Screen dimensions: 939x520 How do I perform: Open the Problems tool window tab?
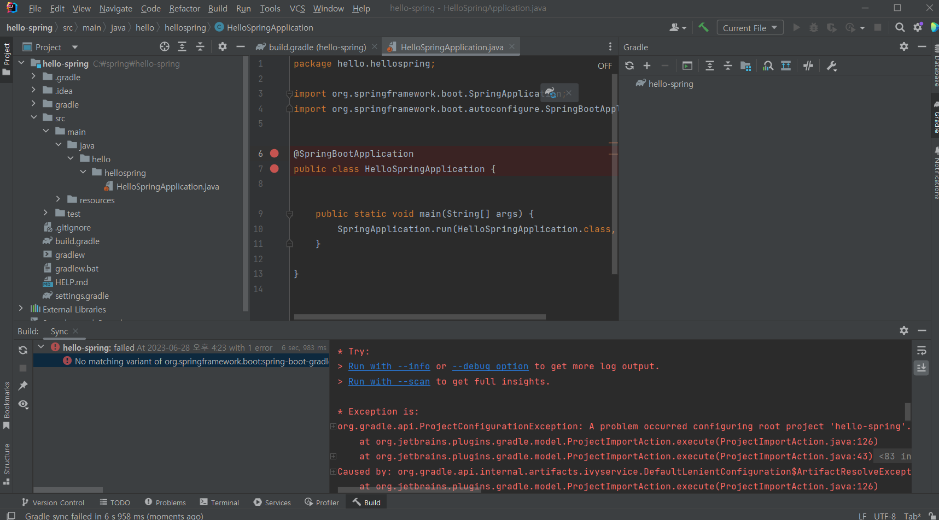165,503
